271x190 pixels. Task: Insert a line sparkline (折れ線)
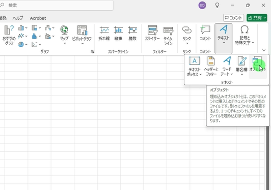104,34
